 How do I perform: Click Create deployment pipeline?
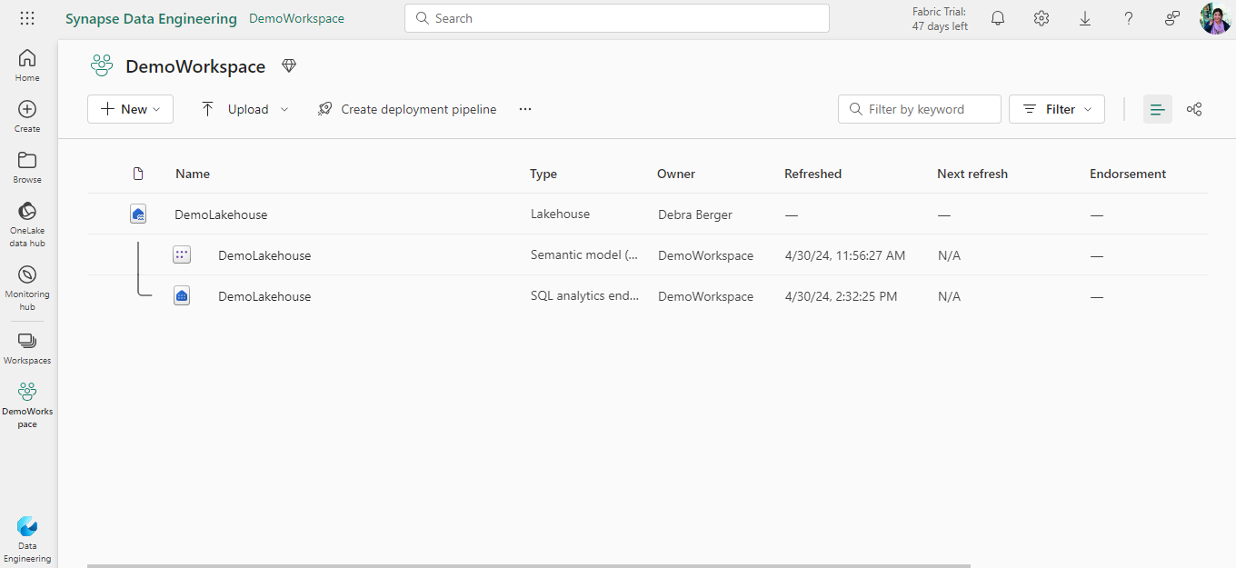pyautogui.click(x=407, y=109)
